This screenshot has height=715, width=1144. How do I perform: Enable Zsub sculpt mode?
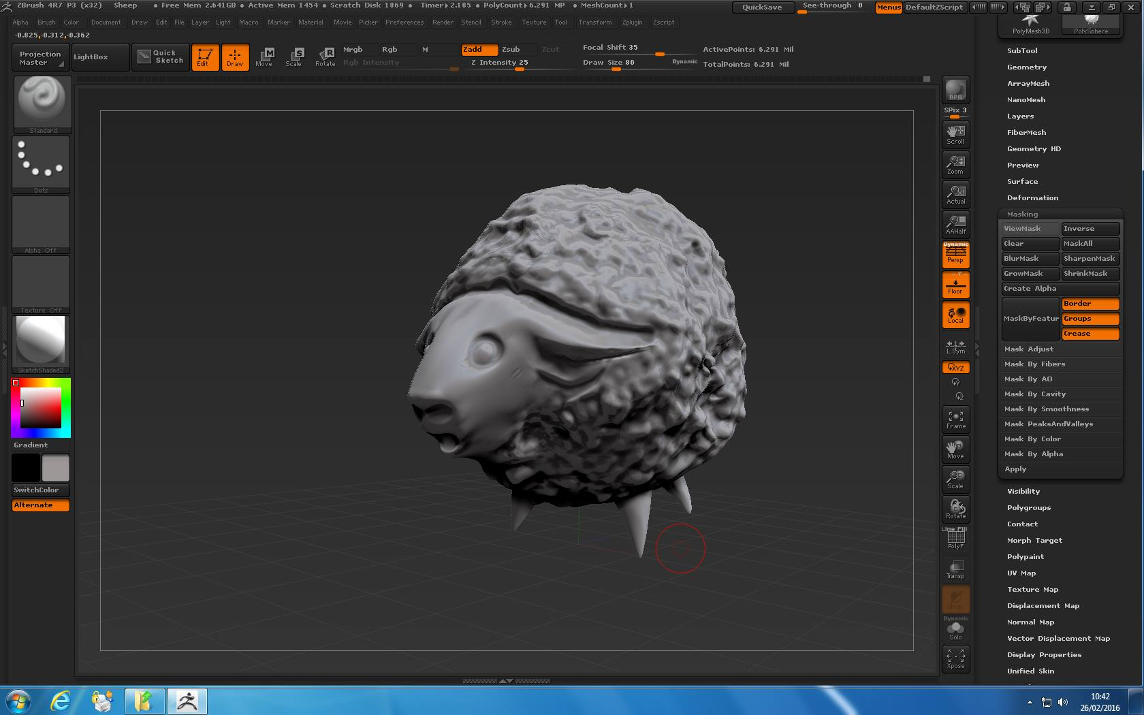pyautogui.click(x=518, y=50)
